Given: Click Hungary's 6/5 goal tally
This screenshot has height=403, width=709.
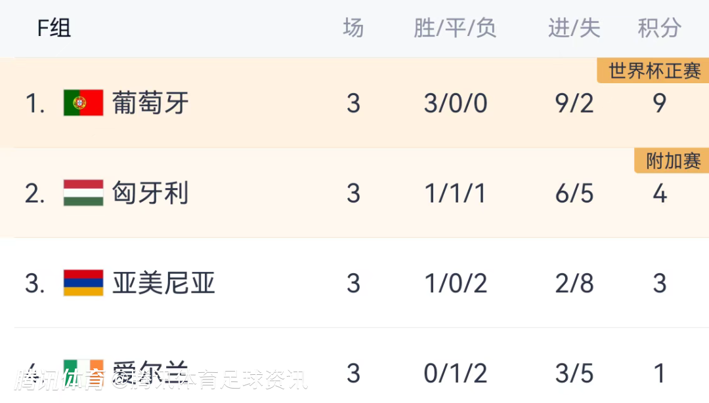Looking at the screenshot, I should pyautogui.click(x=574, y=193).
